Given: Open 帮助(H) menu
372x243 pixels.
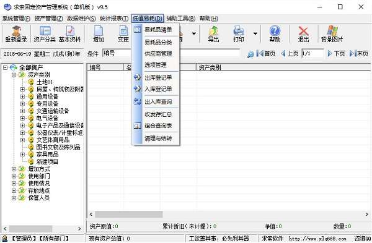Looking at the screenshot, I should (x=209, y=19).
